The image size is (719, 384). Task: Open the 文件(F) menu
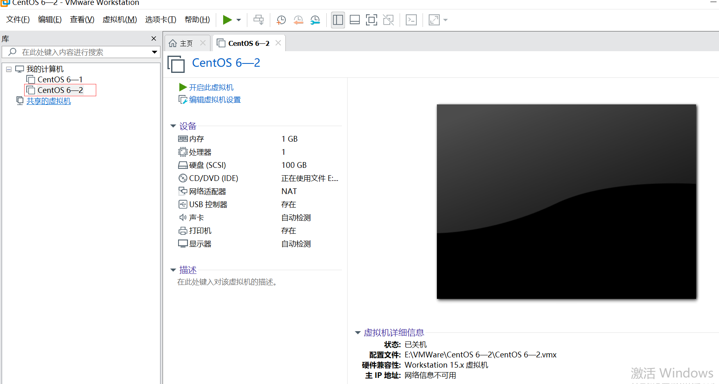point(18,20)
